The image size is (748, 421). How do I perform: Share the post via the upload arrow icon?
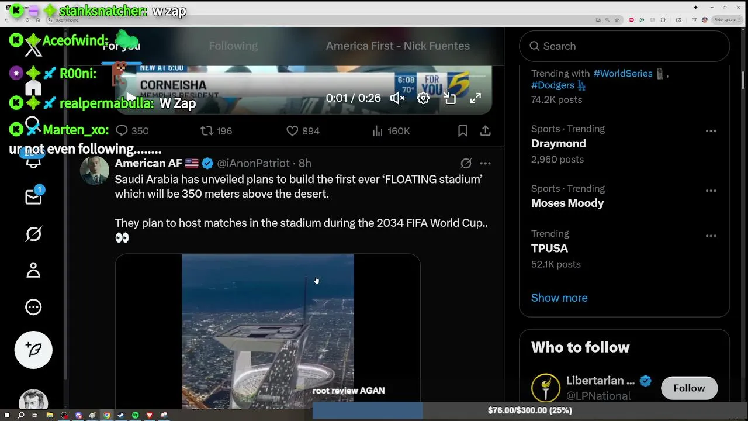point(485,131)
